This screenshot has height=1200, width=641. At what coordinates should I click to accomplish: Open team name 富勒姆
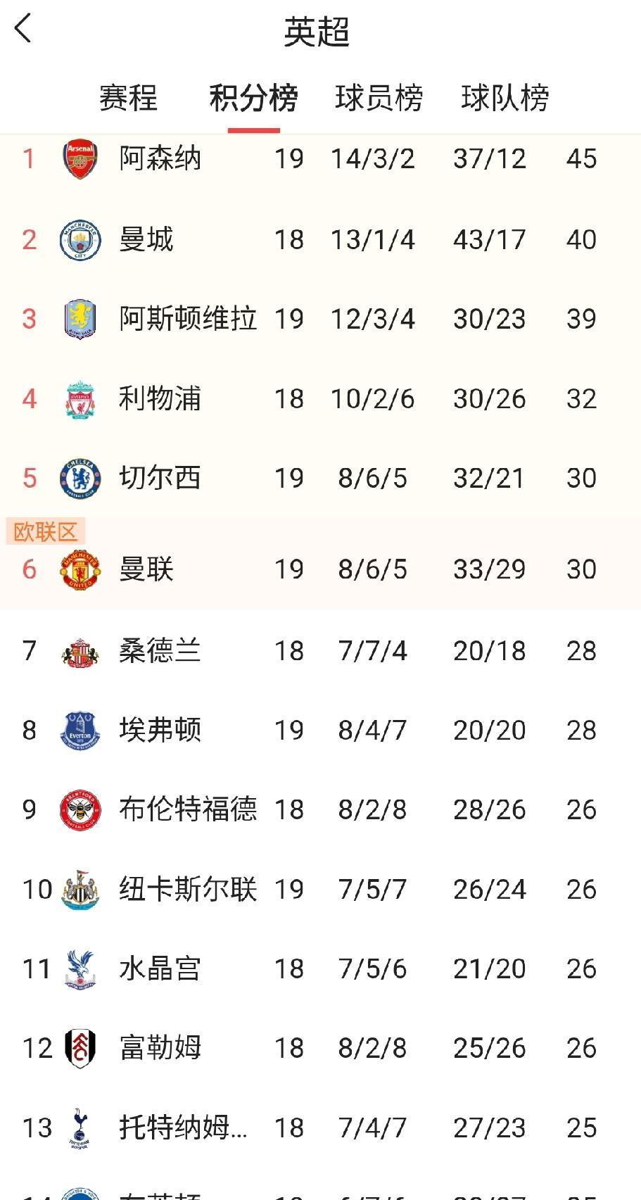(x=160, y=1049)
